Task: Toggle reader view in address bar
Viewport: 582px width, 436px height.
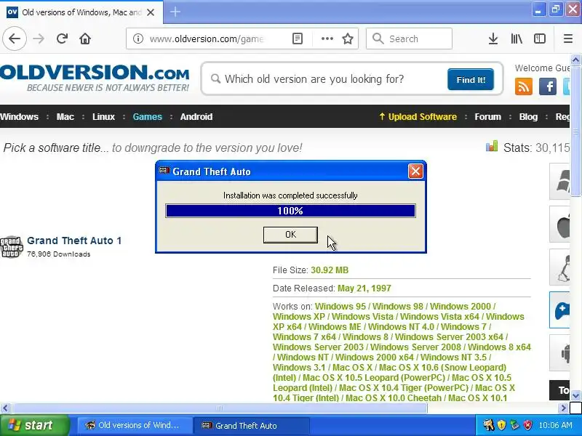Action: coord(298,39)
